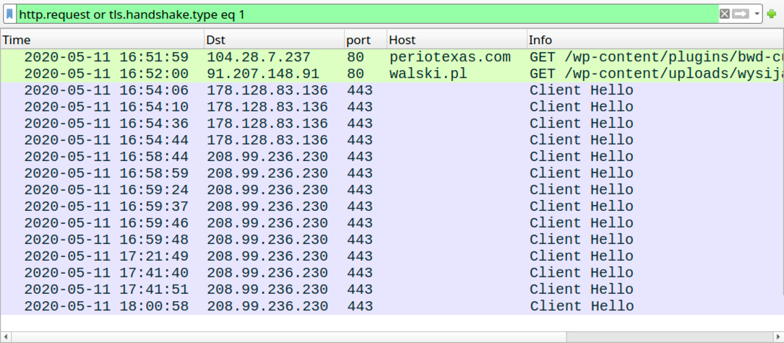Click the port column header
Screen dimensions: 784x343
click(x=365, y=40)
